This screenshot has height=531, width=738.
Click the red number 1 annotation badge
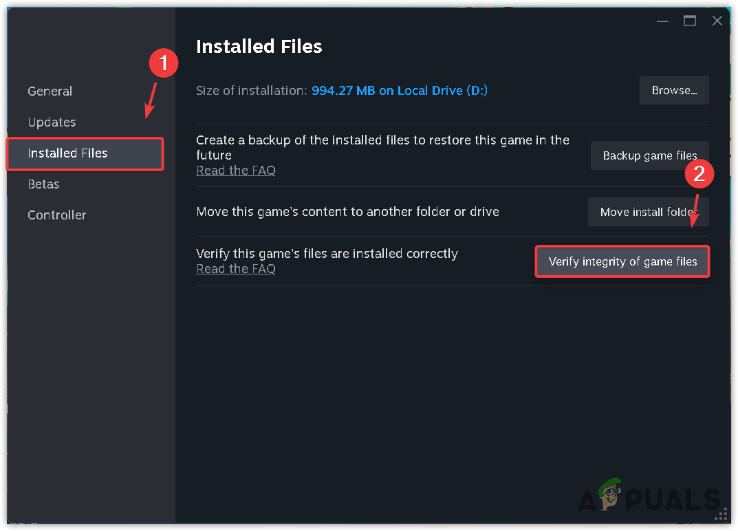pos(164,64)
